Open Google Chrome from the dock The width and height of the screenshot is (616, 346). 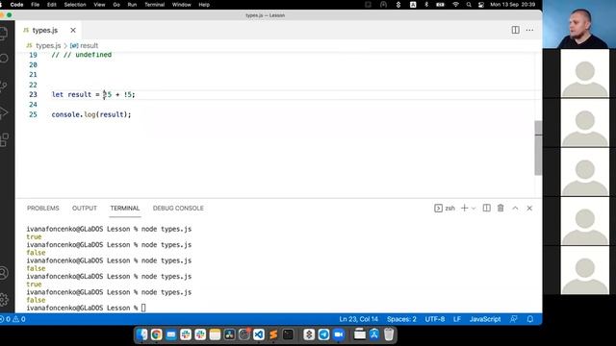pyautogui.click(x=156, y=334)
